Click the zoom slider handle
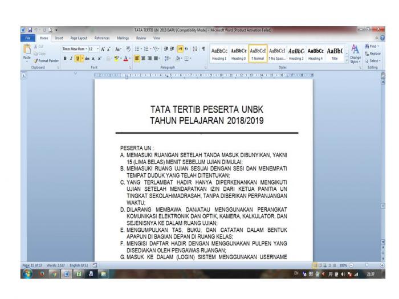This screenshot has height=299, width=399. coord(367,265)
